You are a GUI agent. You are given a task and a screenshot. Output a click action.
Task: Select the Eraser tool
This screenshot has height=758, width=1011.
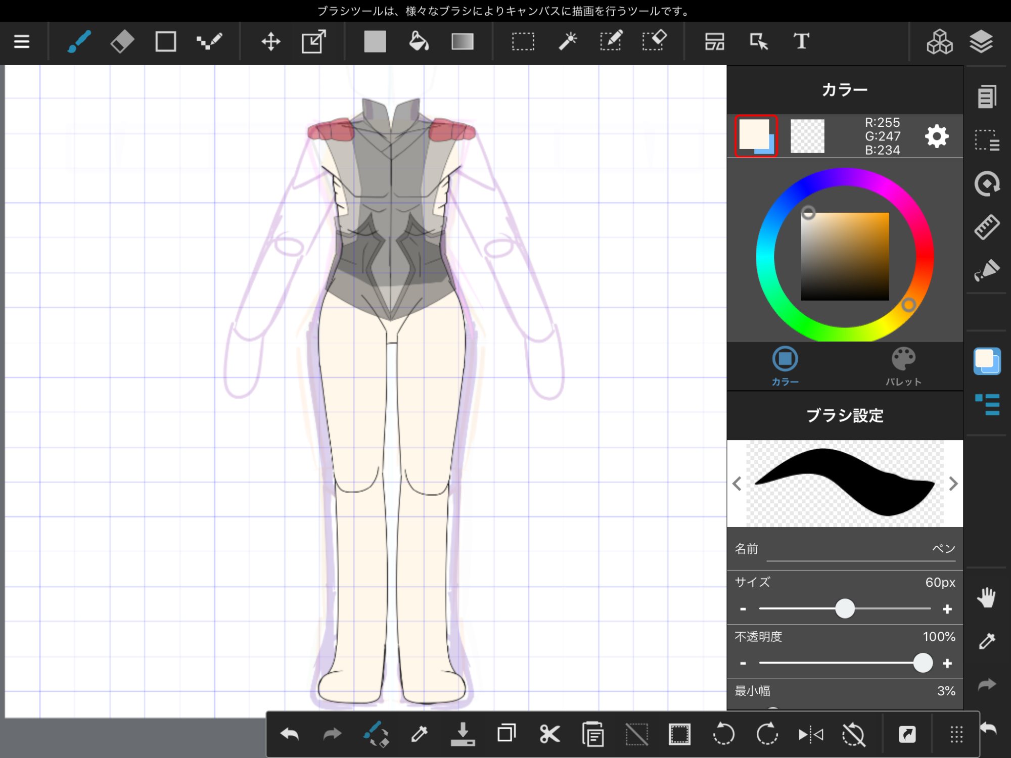tap(122, 41)
